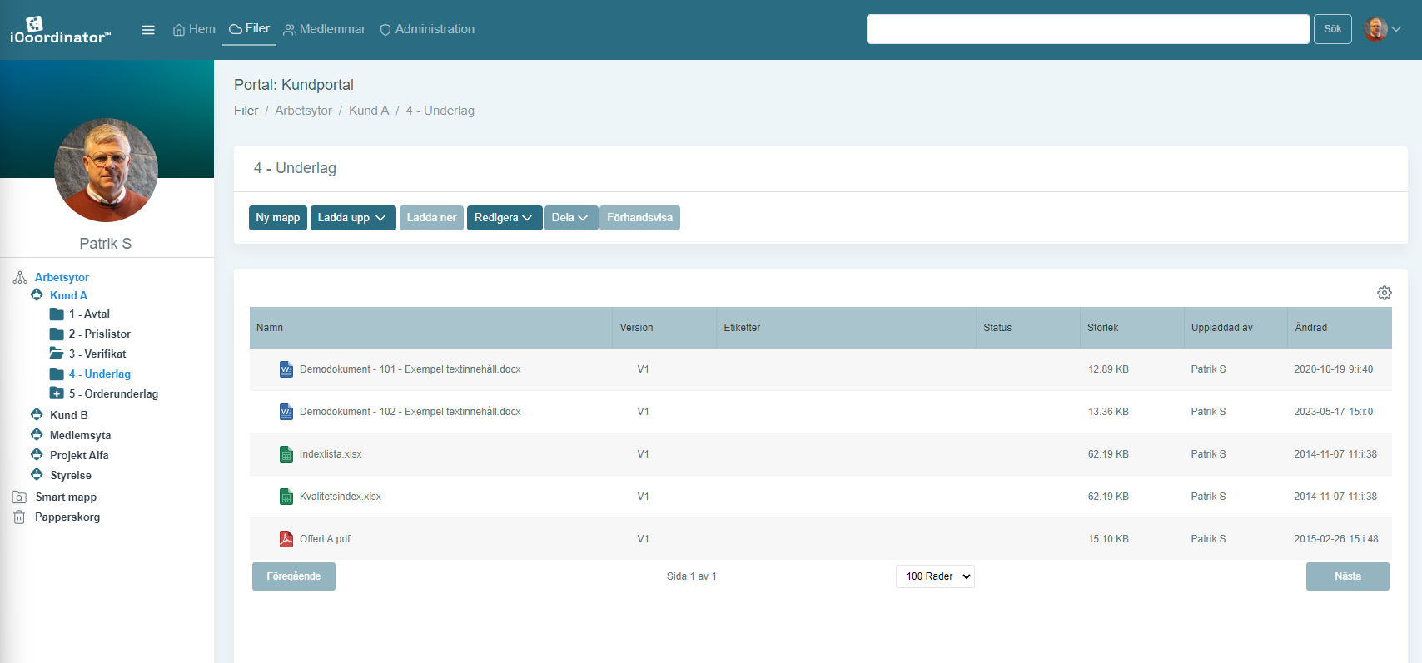Image resolution: width=1422 pixels, height=663 pixels.
Task: Click the Arbetsytor tree icon
Action: (x=20, y=277)
